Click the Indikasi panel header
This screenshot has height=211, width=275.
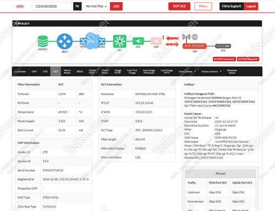coord(221,85)
